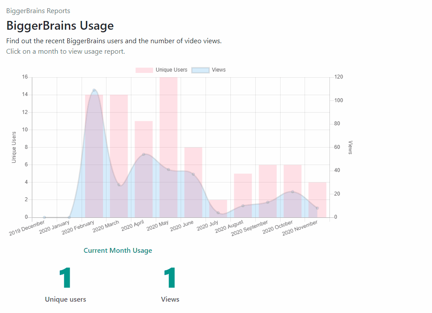Select the 2020 September unique users bar
The image size is (432, 313).
point(267,191)
